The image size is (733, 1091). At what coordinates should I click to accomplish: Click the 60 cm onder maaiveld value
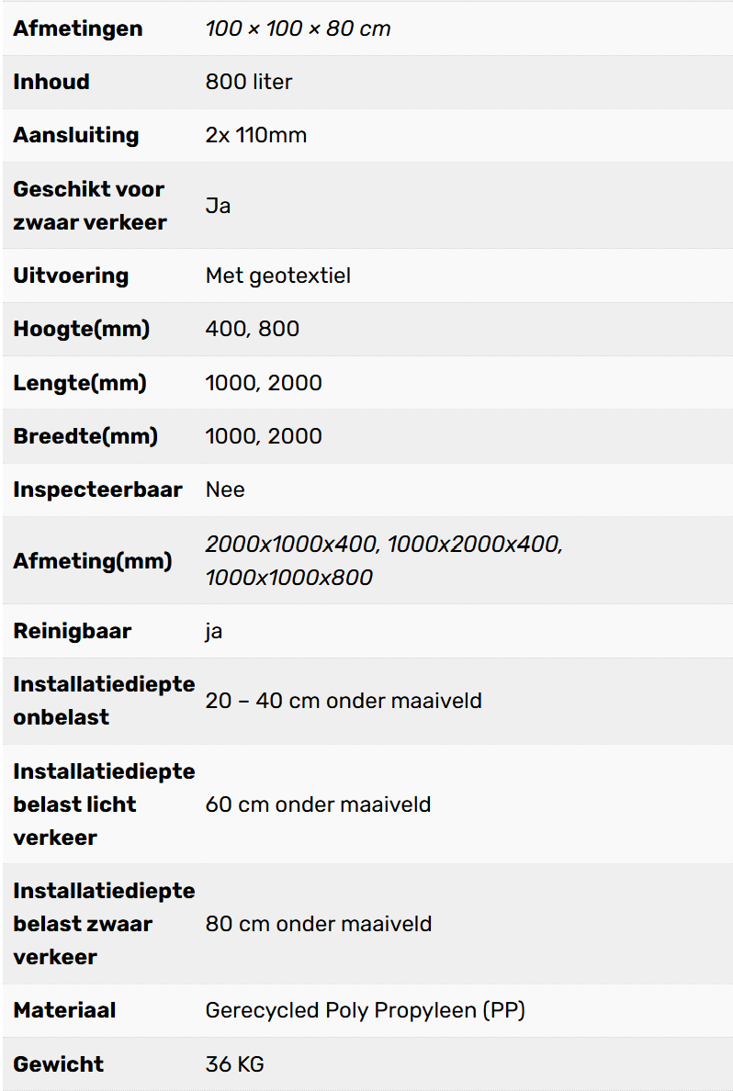[x=318, y=804]
